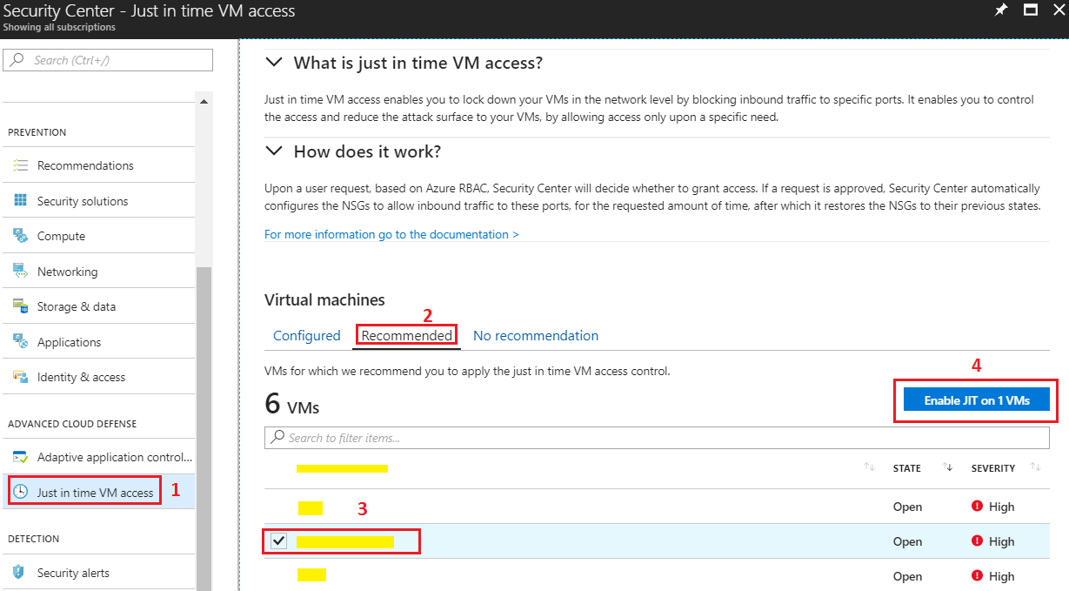The height and width of the screenshot is (591, 1069).
Task: Click the Enable JIT on 1 VMs button
Action: coord(977,400)
